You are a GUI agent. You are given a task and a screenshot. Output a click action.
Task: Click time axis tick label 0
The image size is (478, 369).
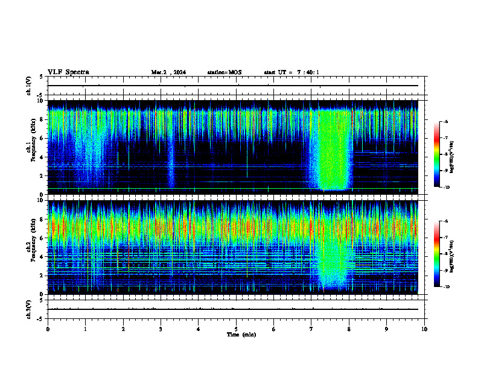[48, 329]
